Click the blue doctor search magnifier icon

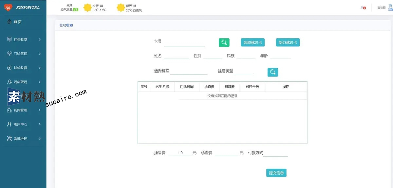(x=272, y=72)
